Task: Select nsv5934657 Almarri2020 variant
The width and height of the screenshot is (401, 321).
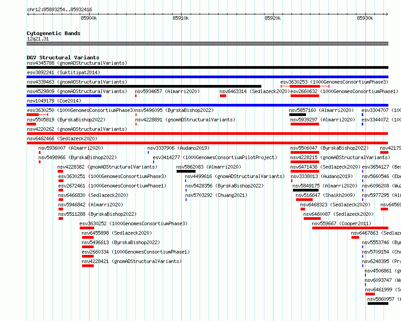Action: (167, 91)
